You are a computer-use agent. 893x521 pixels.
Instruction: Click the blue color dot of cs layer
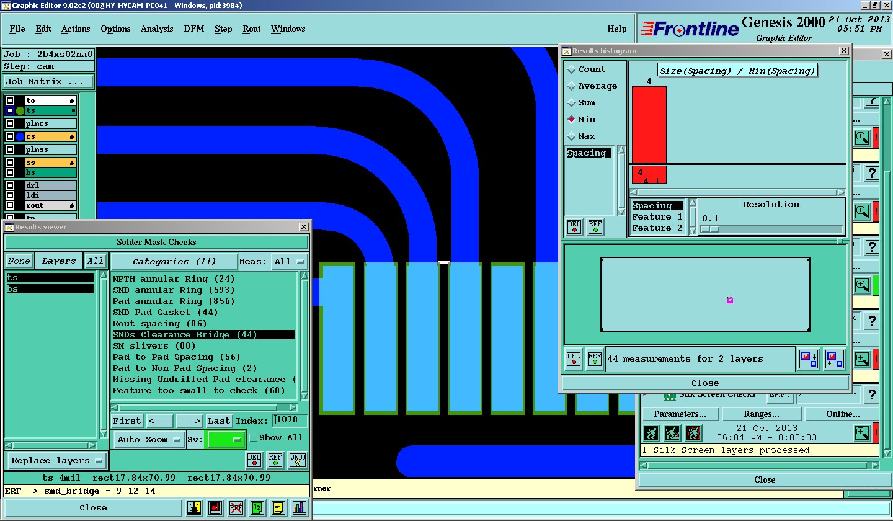[x=20, y=136]
